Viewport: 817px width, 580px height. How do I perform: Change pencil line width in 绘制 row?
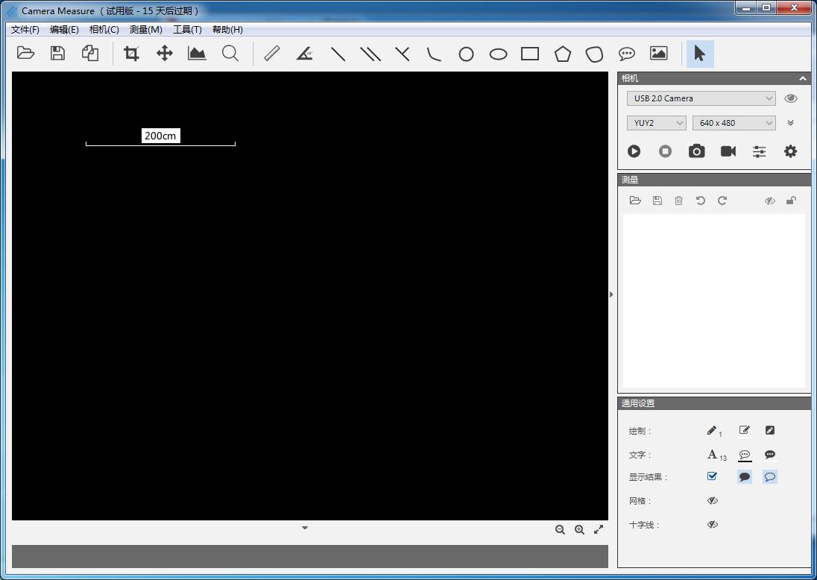714,431
